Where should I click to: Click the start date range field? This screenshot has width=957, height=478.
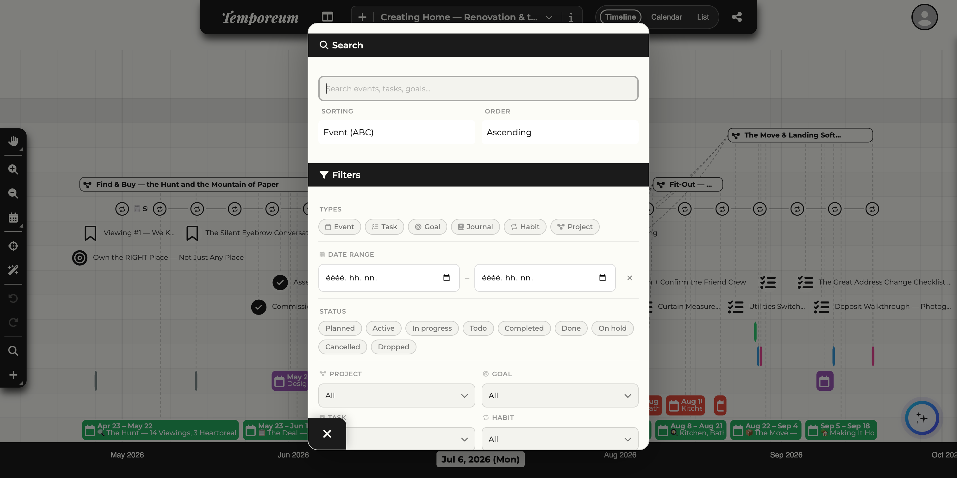pos(389,278)
